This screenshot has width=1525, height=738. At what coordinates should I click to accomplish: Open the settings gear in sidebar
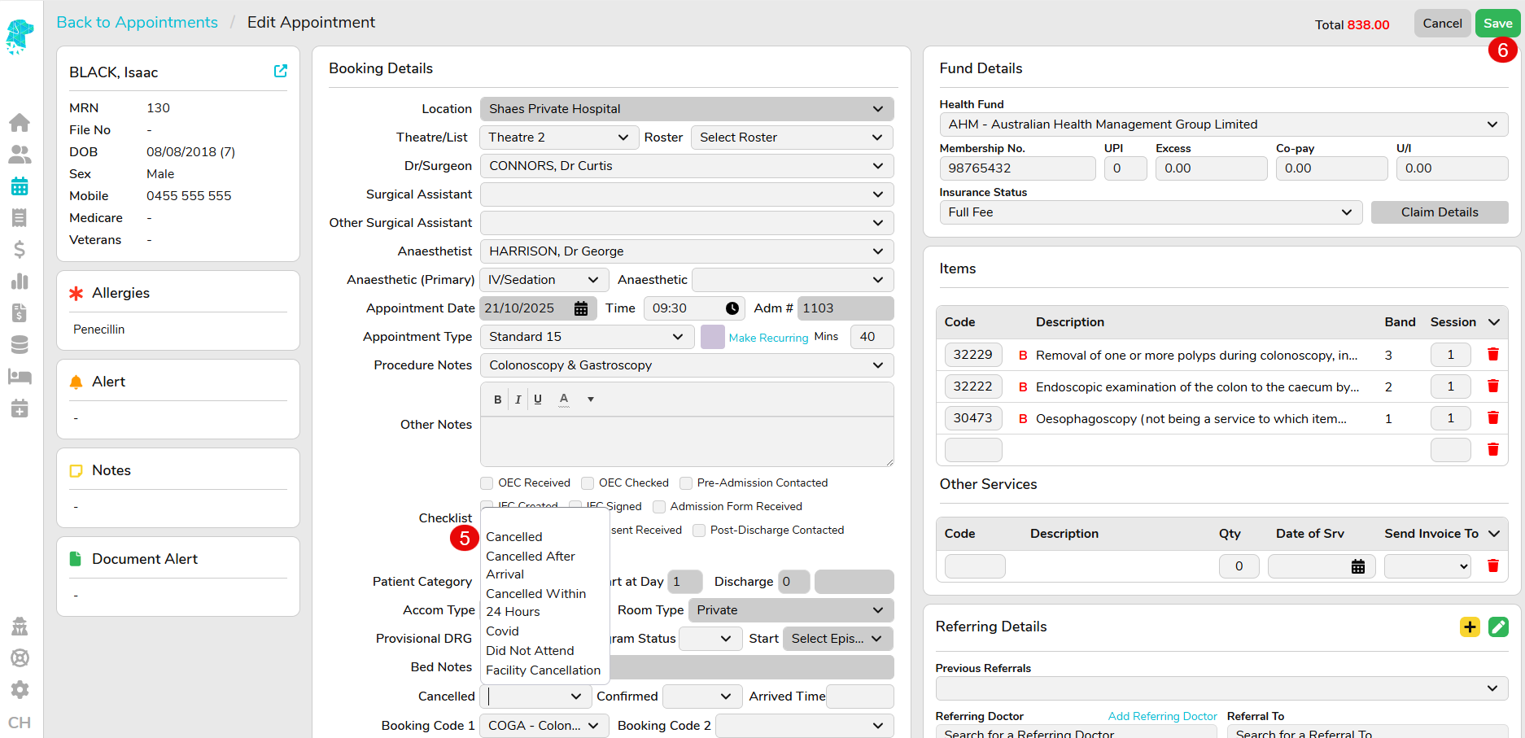20,690
